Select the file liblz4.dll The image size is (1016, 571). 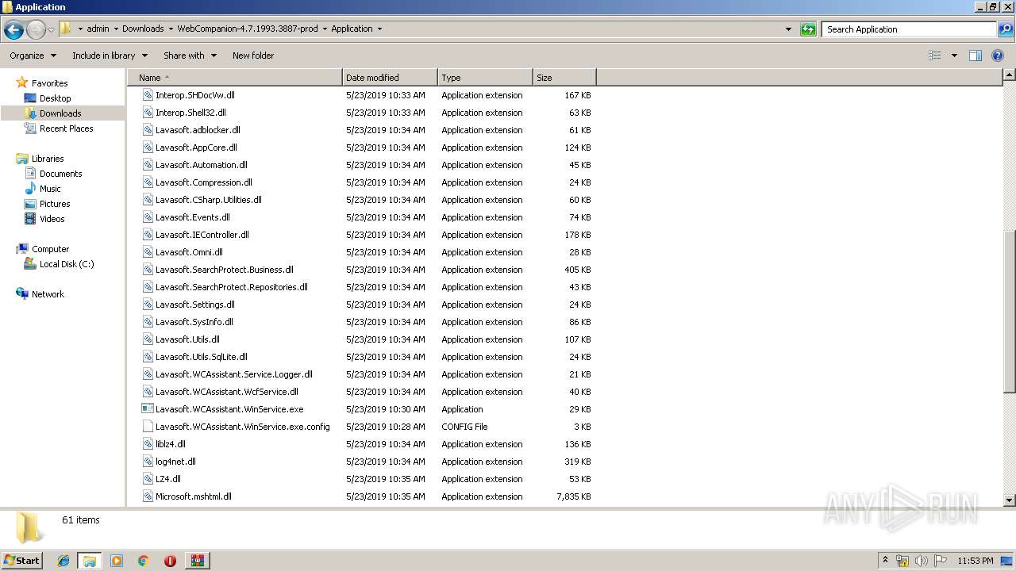tap(171, 444)
